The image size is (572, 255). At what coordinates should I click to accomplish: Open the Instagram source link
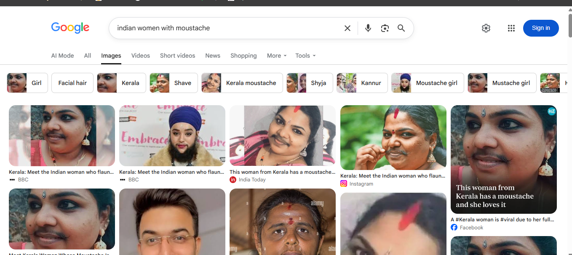click(x=357, y=184)
